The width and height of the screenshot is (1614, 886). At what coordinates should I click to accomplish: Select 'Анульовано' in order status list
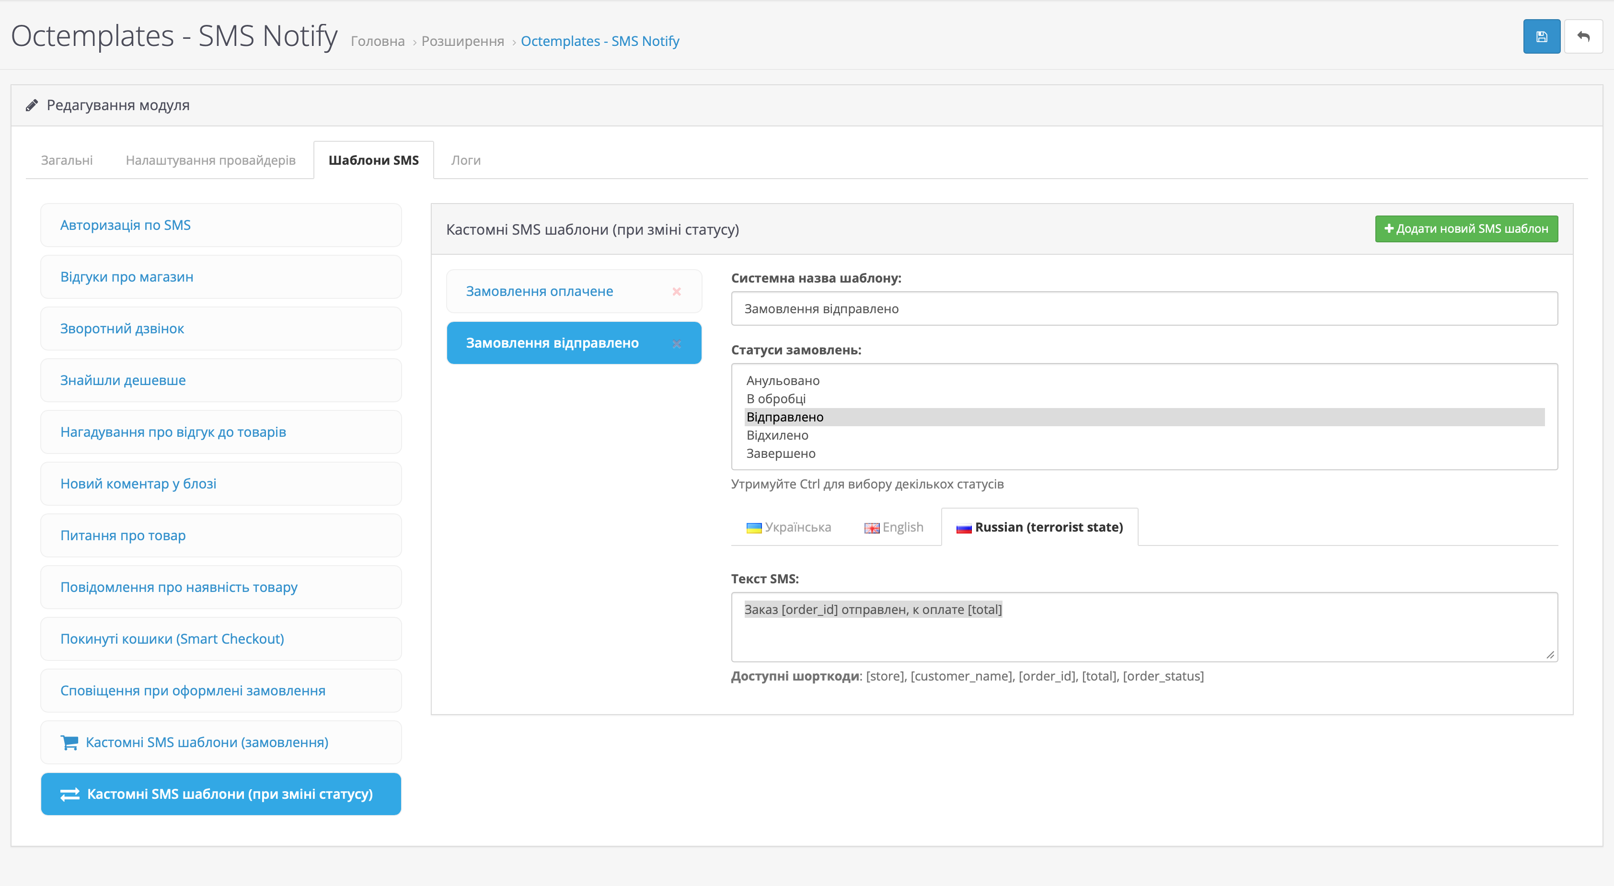tap(783, 381)
